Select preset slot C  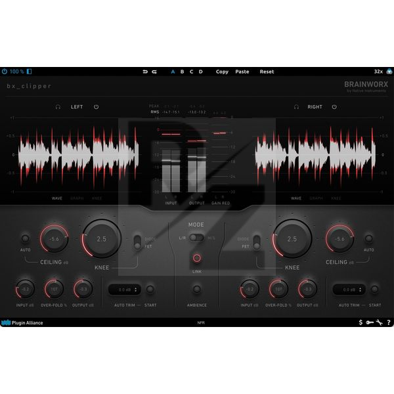click(192, 72)
